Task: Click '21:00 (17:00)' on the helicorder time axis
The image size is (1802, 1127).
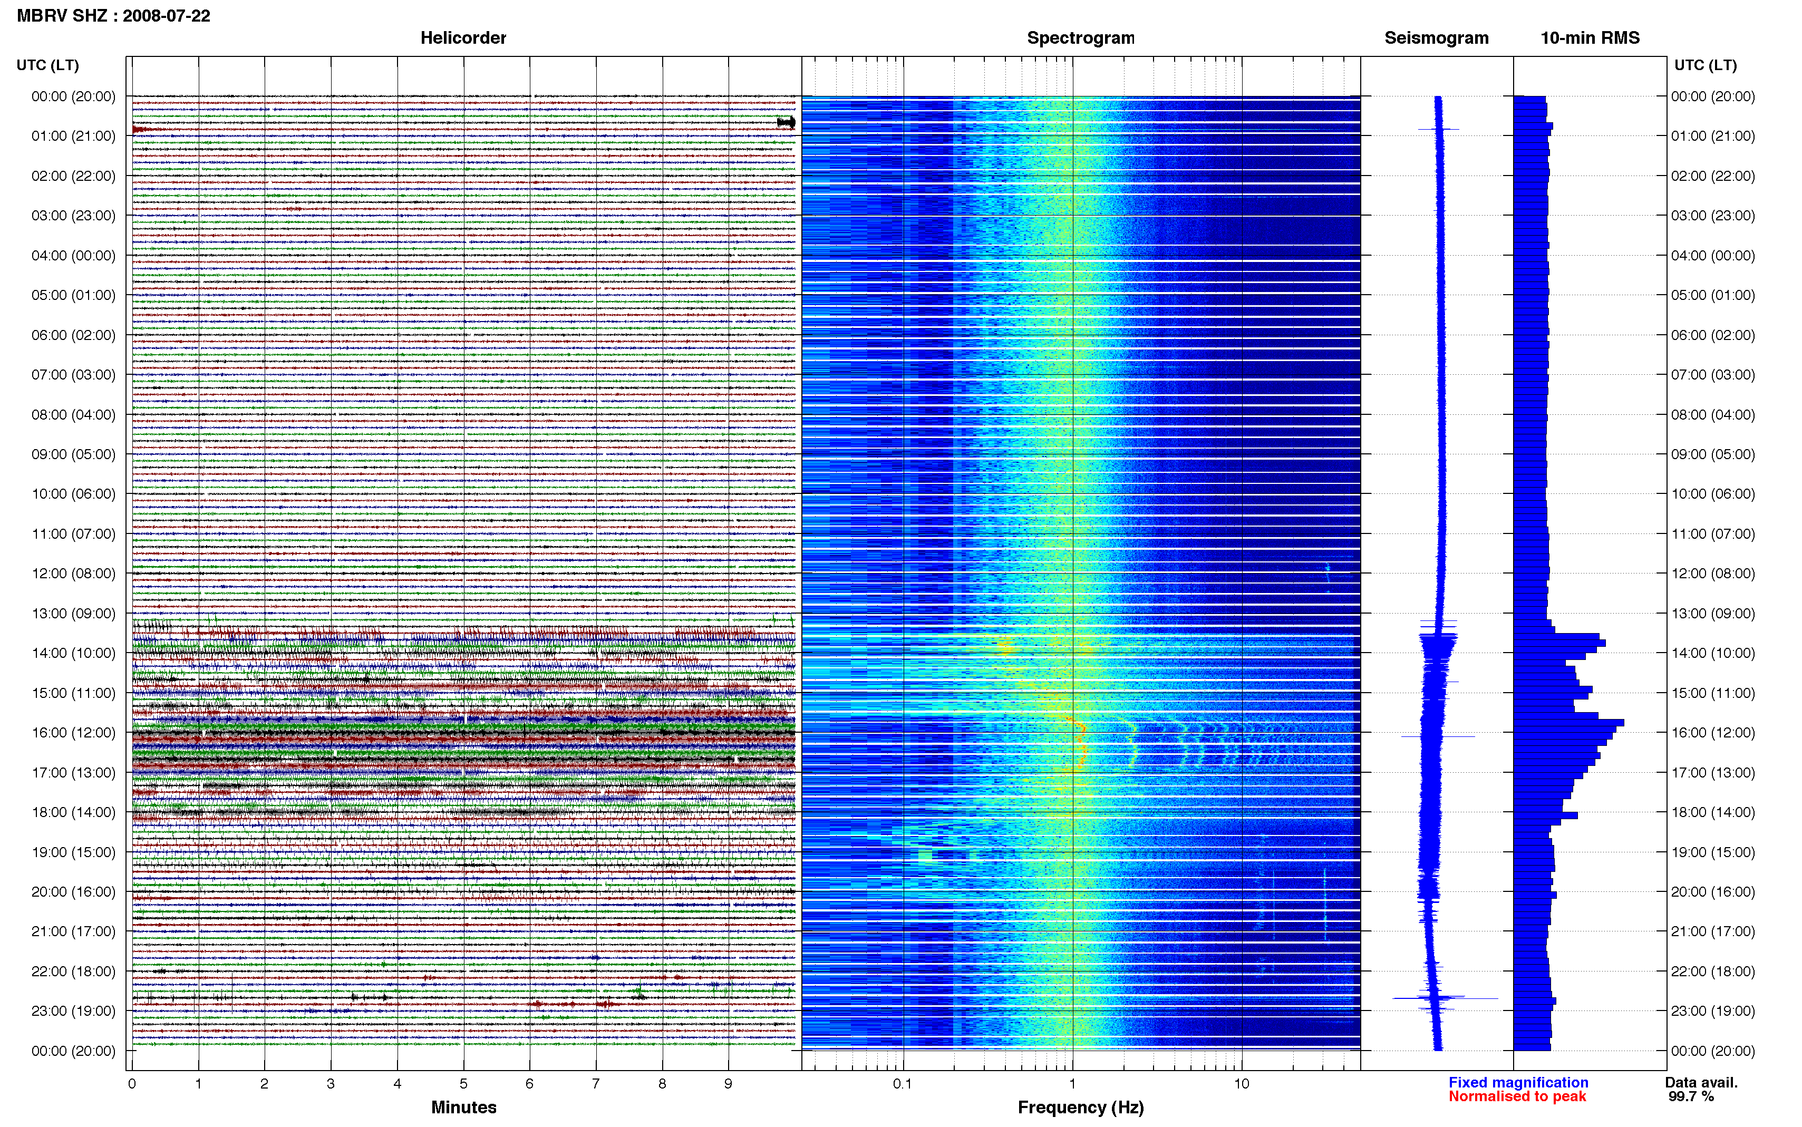Action: tap(73, 932)
